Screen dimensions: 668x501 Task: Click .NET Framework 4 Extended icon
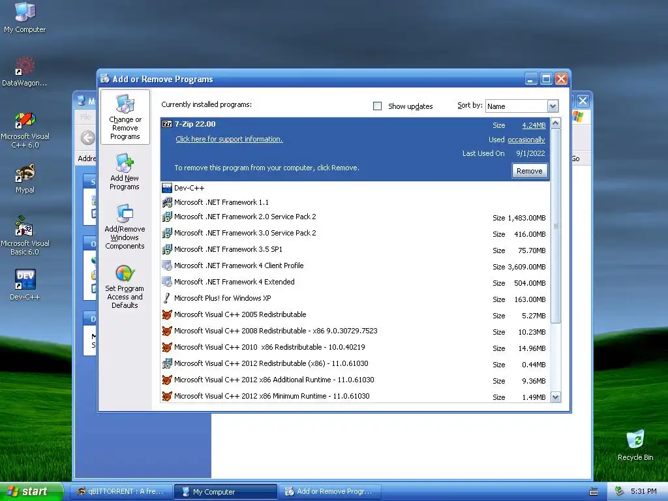167,282
